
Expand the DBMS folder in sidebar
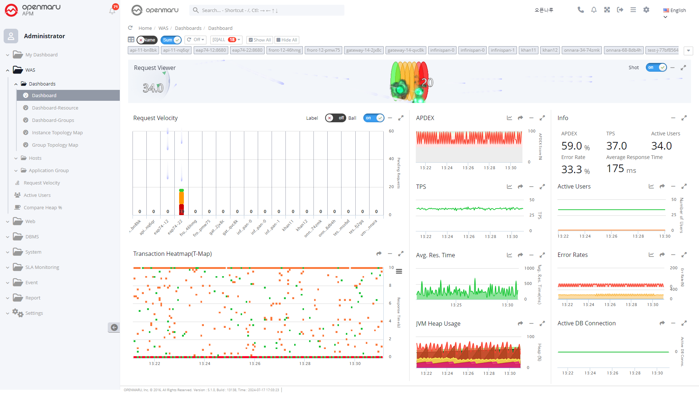(32, 237)
